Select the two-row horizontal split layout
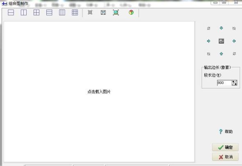The height and width of the screenshot is (166, 242). point(11,12)
